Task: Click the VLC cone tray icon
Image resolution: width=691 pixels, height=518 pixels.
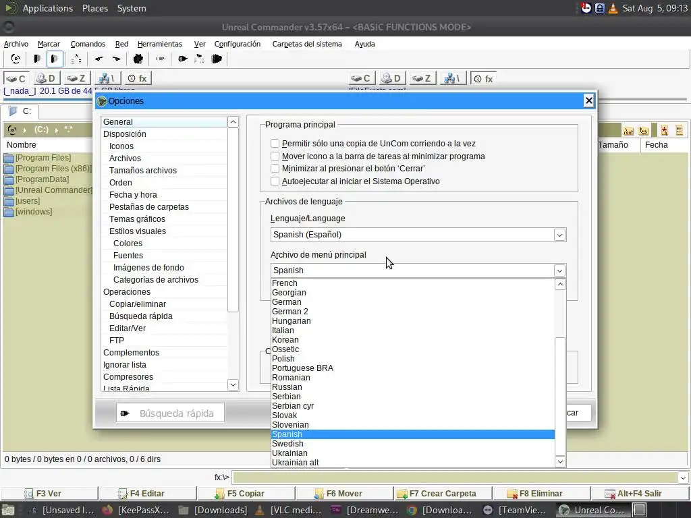Action: point(613,8)
